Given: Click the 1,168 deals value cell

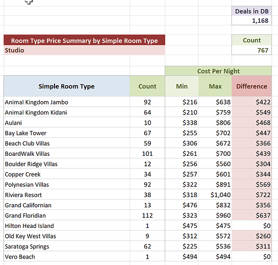Looking at the screenshot, I should (252, 21).
